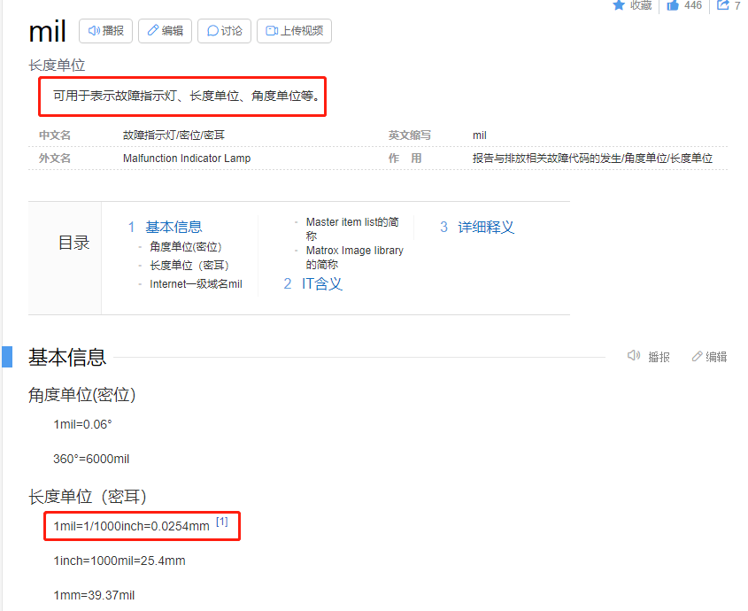This screenshot has height=611, width=748.
Task: Jump to 基本信息 in the table of contents
Action: 174,227
